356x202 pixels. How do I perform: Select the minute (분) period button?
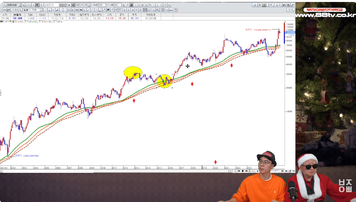point(143,5)
